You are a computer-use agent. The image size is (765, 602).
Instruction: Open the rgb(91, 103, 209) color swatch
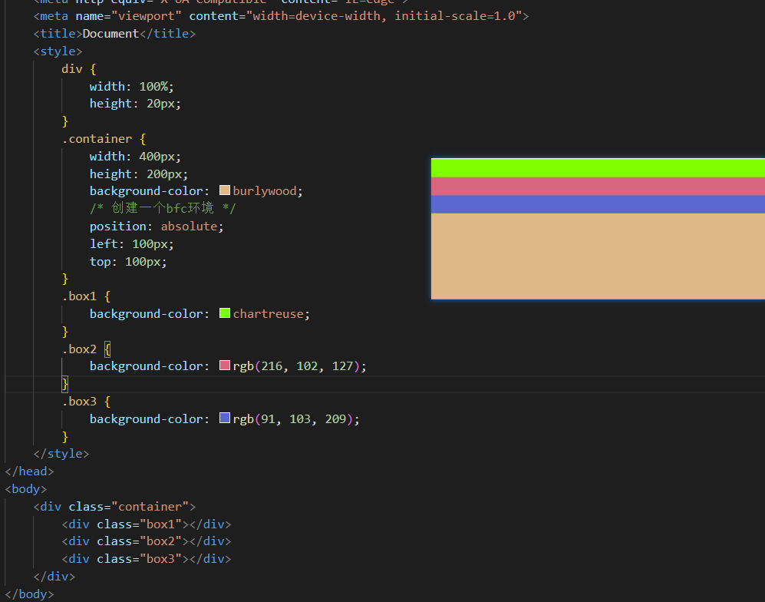[x=224, y=418]
